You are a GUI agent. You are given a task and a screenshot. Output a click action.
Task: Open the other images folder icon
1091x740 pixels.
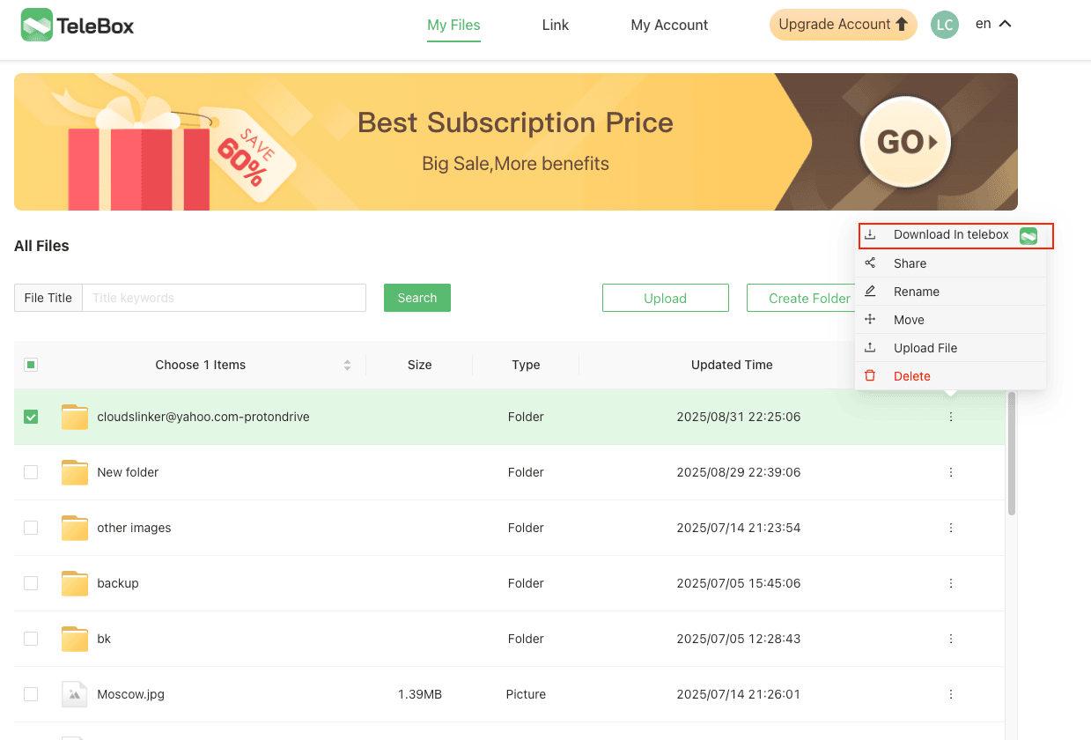[x=75, y=528]
